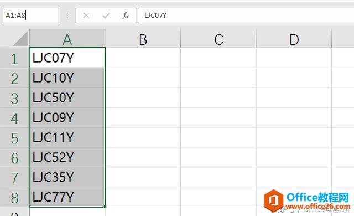Click the formula bar showing LJC07Y
This screenshot has height=216, width=354.
pyautogui.click(x=246, y=16)
